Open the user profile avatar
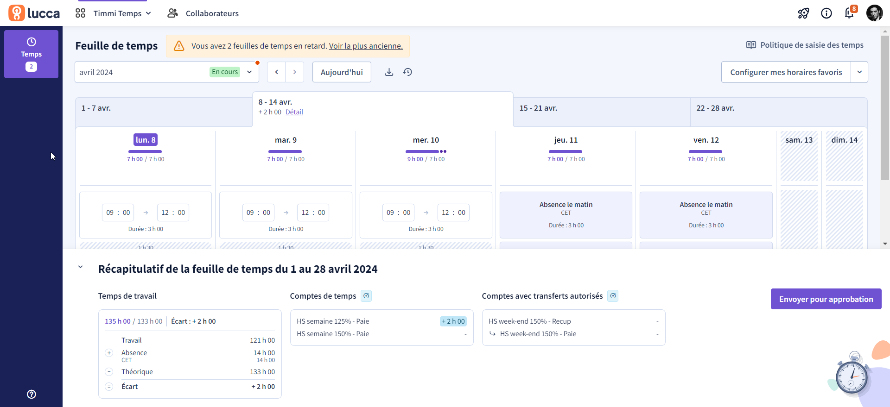 click(x=874, y=13)
